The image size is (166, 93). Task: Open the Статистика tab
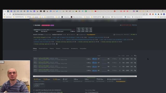[x=66, y=49]
